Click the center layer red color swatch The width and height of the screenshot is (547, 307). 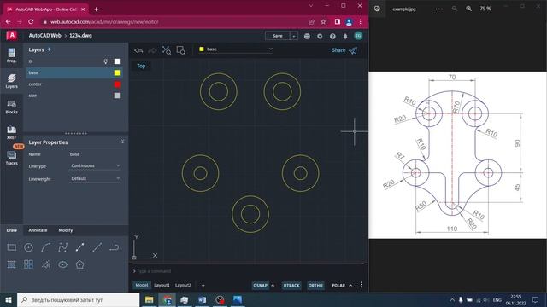(117, 84)
